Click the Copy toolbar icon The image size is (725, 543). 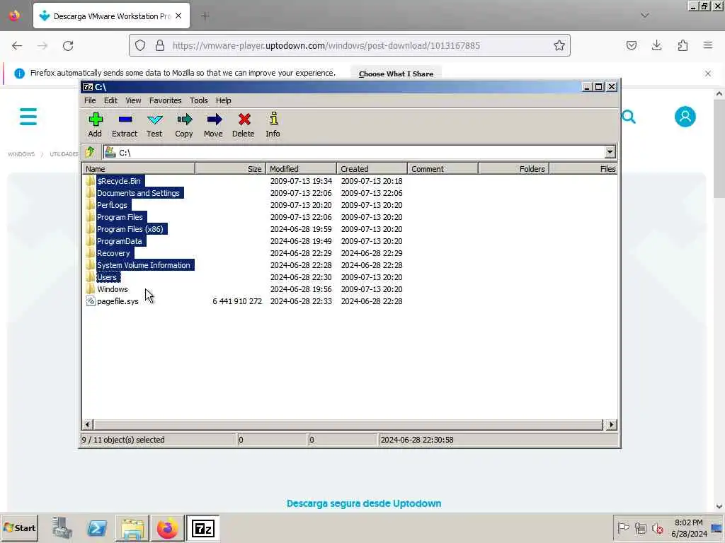[x=184, y=120]
